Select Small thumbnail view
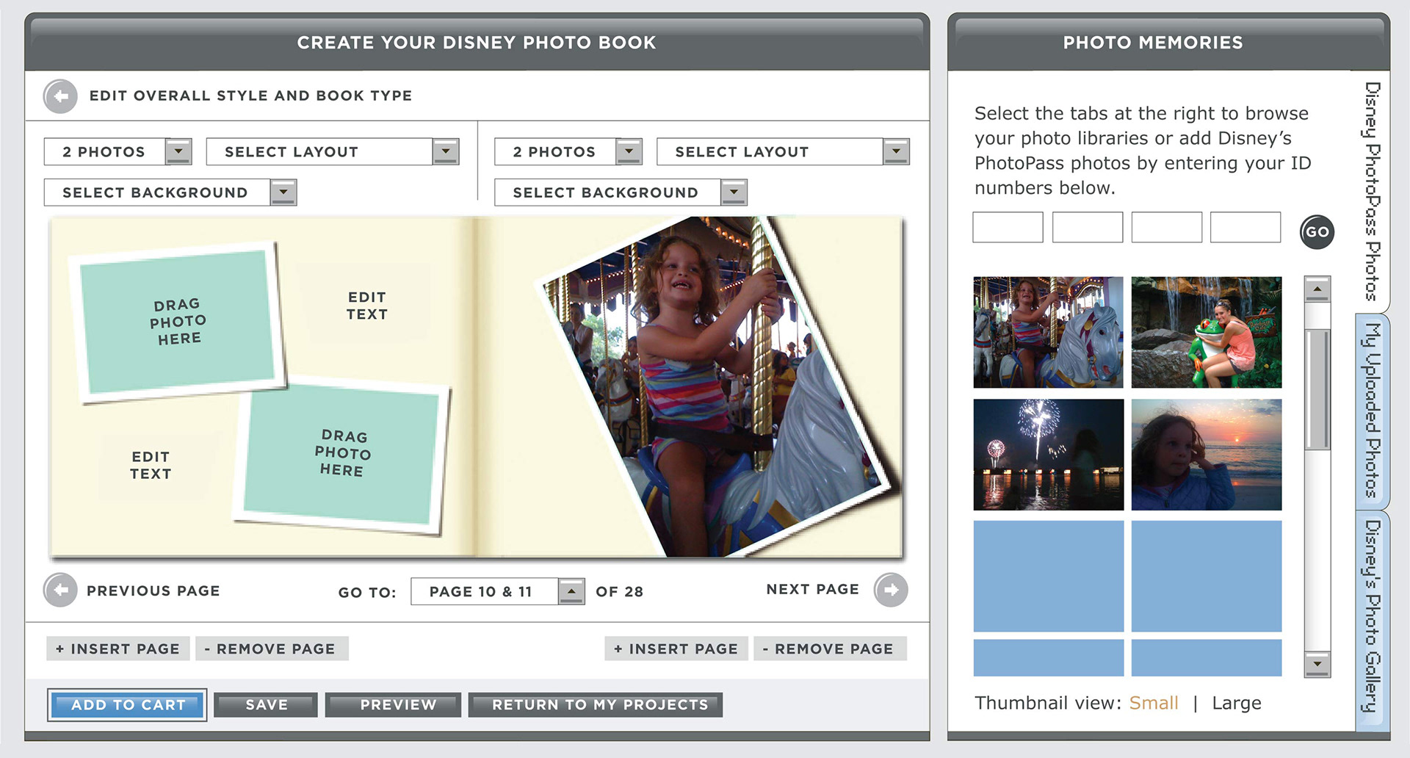The height and width of the screenshot is (758, 1410). (x=1154, y=703)
